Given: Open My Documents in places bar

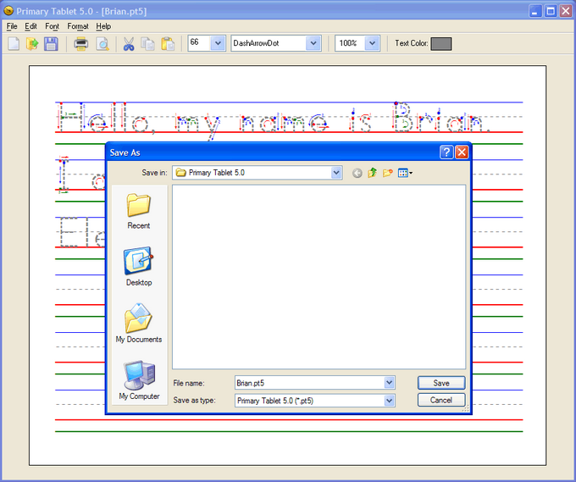Looking at the screenshot, I should pos(139,324).
